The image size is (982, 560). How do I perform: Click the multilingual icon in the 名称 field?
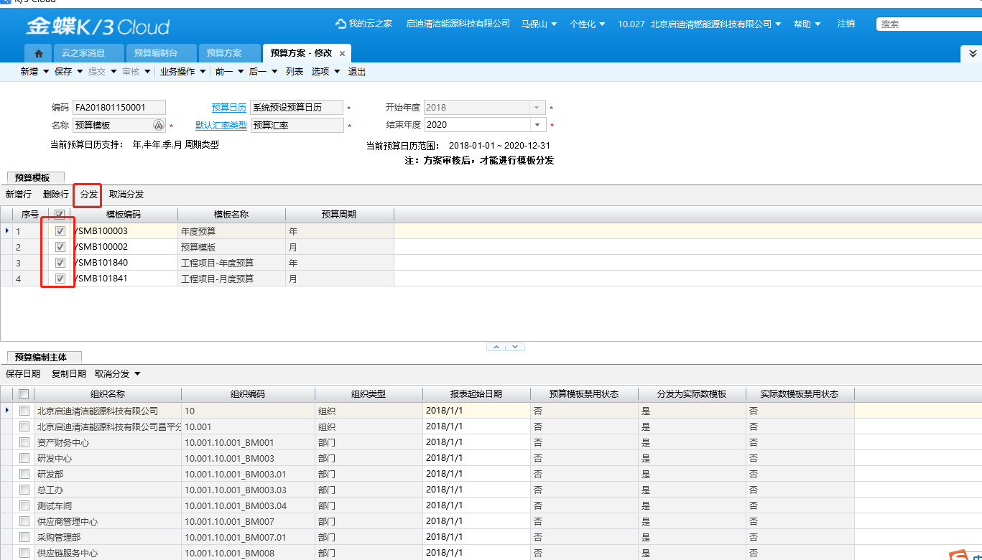(x=159, y=125)
